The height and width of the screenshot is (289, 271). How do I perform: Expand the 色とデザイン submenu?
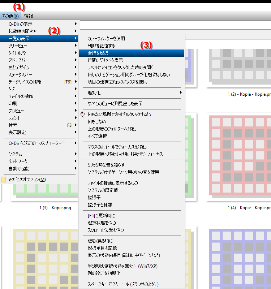point(40,67)
